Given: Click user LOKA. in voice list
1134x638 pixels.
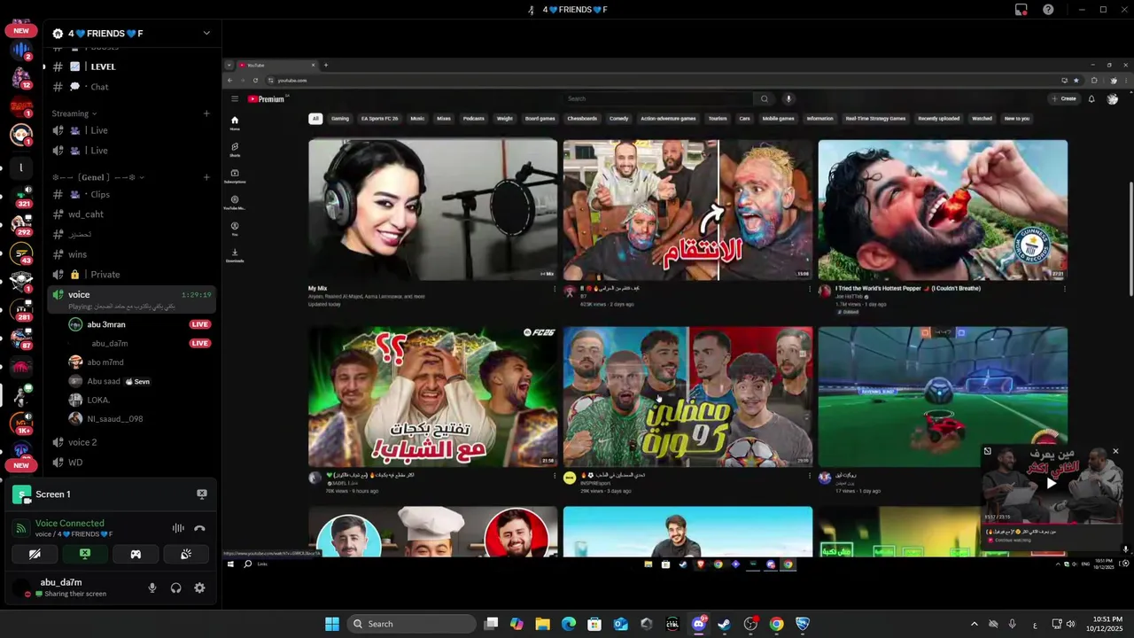Looking at the screenshot, I should (x=98, y=400).
